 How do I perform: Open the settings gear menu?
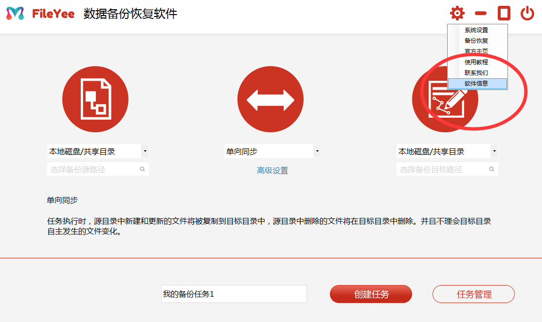457,14
